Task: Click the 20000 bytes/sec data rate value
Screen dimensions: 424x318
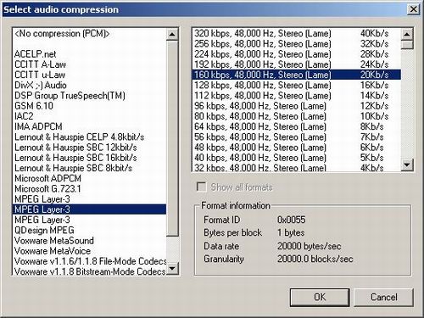Action: click(x=309, y=246)
